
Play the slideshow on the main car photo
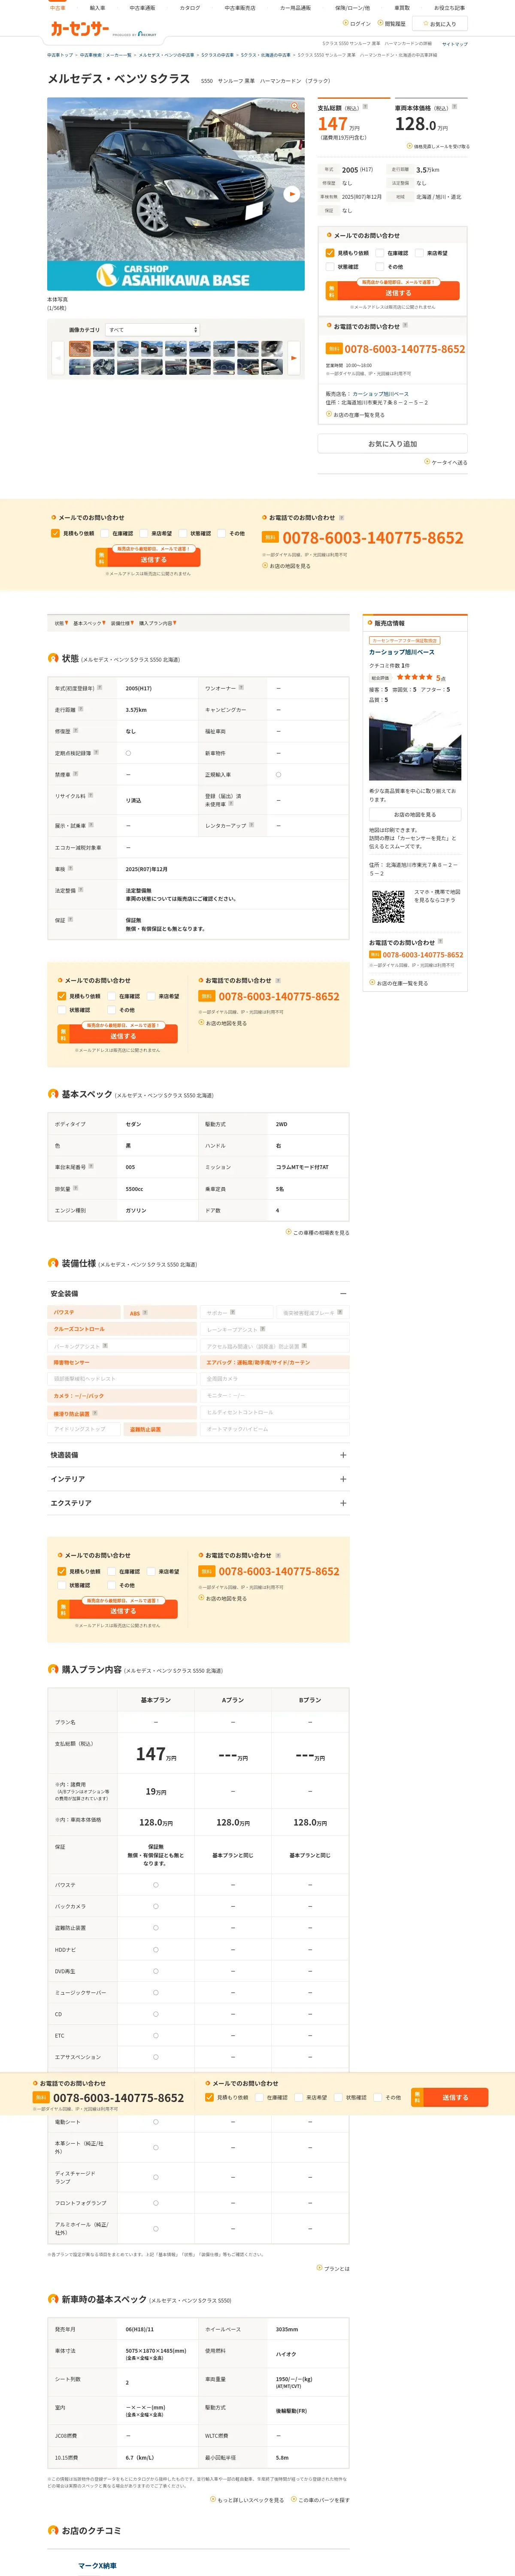291,194
